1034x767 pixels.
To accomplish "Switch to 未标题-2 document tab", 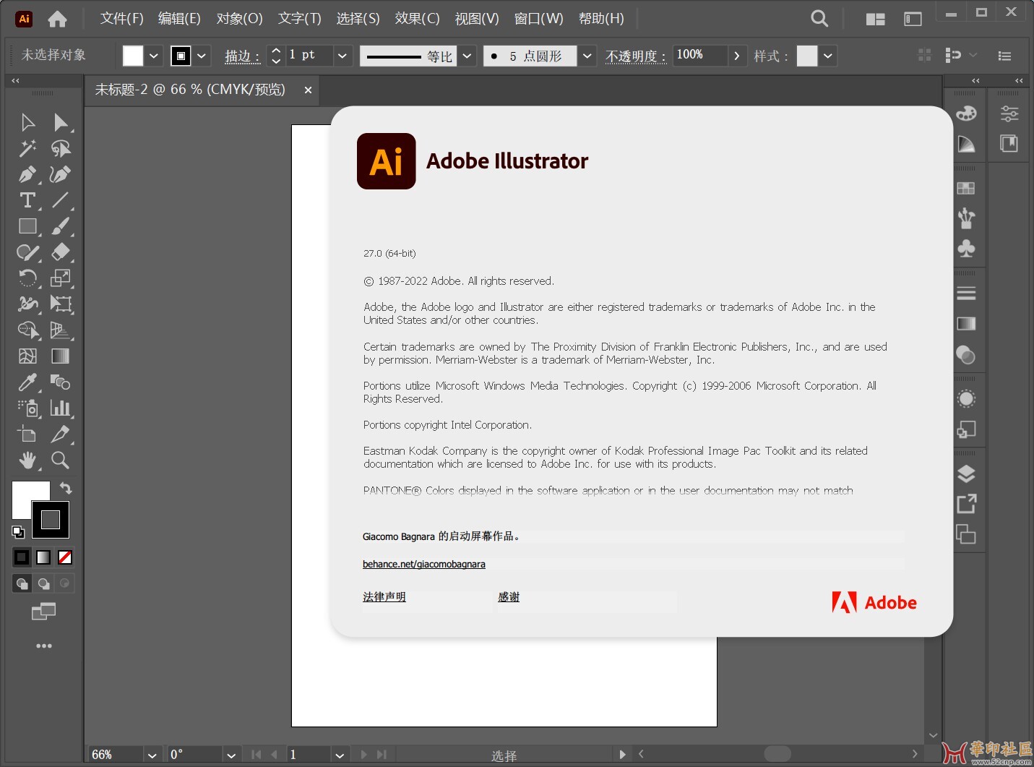I will 190,90.
